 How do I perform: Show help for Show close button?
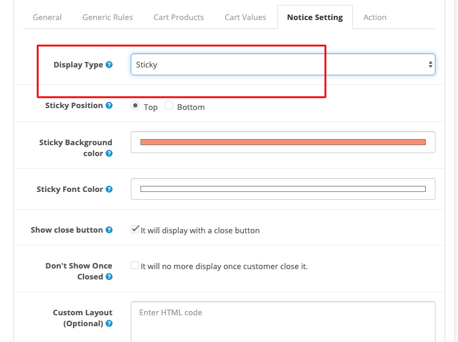109,230
